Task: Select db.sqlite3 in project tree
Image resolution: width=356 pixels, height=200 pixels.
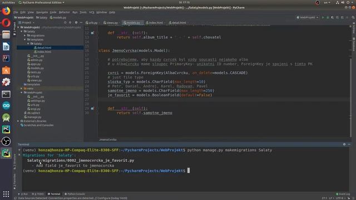Action: 32,113
